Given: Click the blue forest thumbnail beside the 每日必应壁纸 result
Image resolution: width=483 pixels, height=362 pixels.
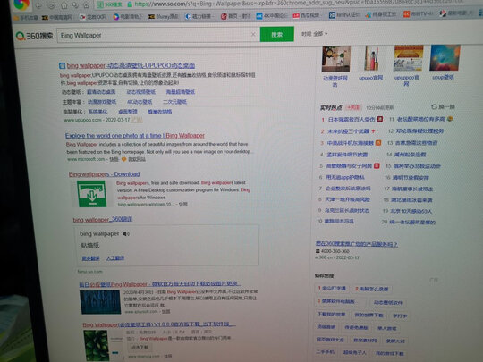Looking at the screenshot, I should 100,302.
